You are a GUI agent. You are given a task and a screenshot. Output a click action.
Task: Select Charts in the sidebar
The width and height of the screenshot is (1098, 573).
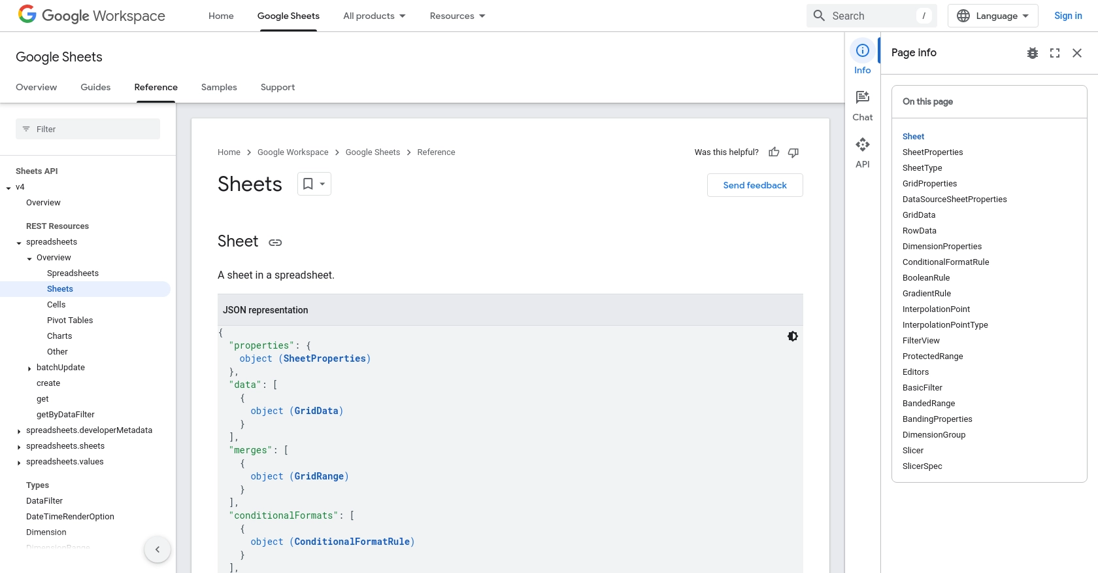pyautogui.click(x=59, y=336)
